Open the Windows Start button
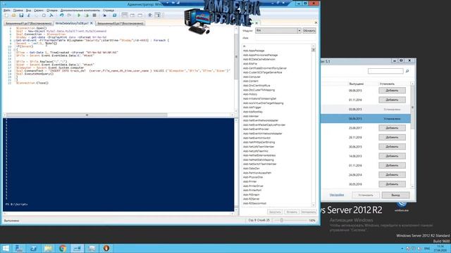 coord(6,248)
